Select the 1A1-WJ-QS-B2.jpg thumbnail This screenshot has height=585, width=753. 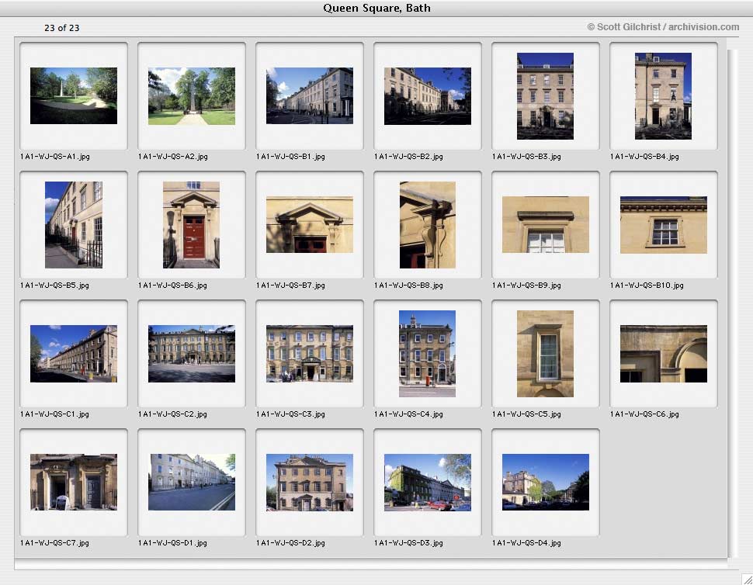pyautogui.click(x=428, y=95)
